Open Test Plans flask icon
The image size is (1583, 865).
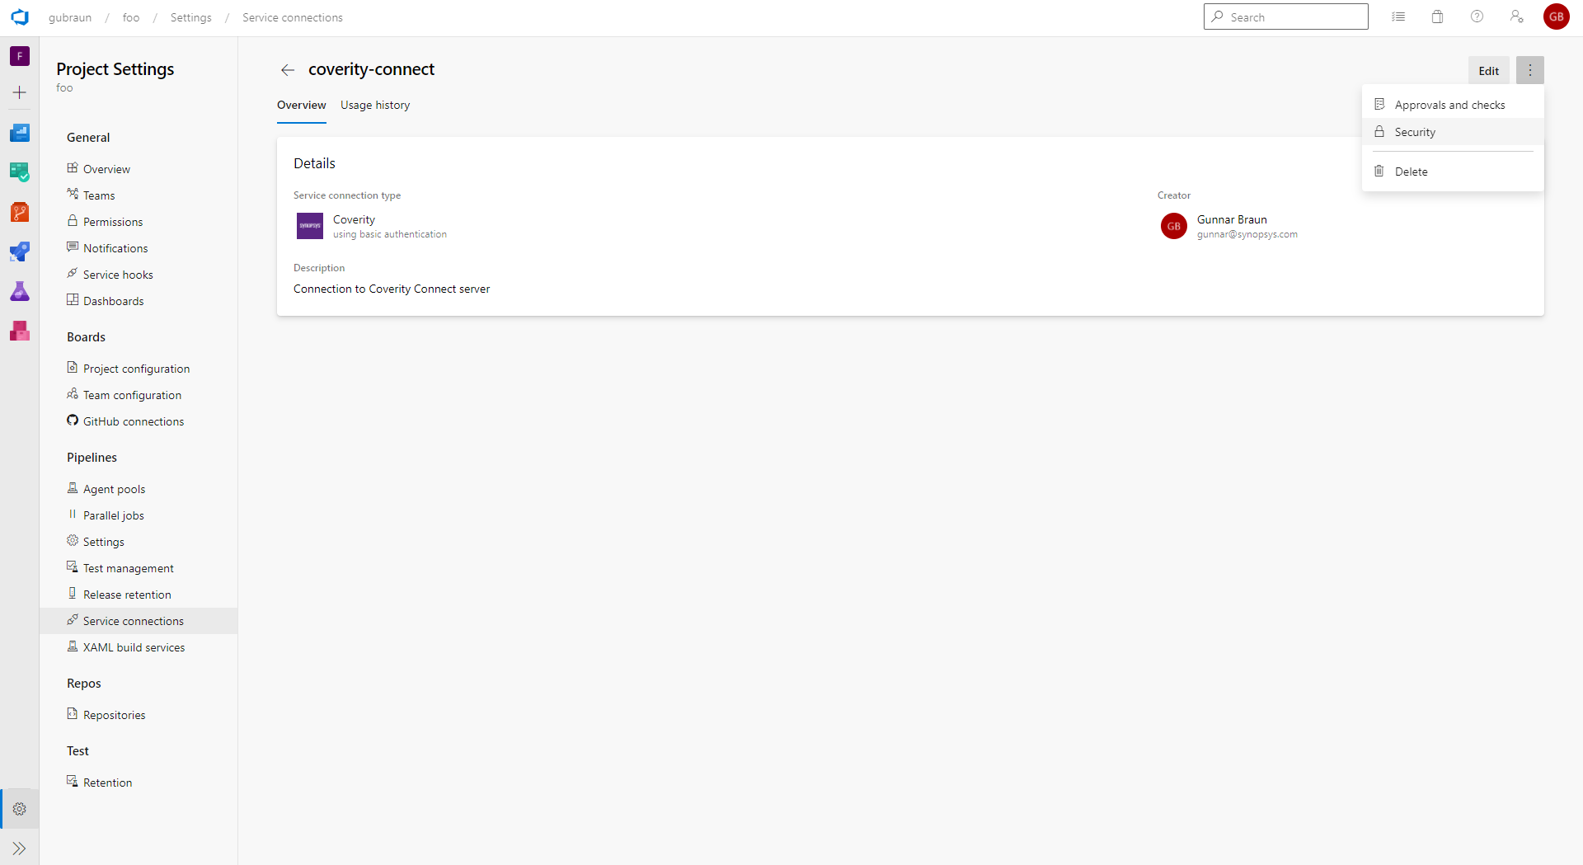[20, 291]
